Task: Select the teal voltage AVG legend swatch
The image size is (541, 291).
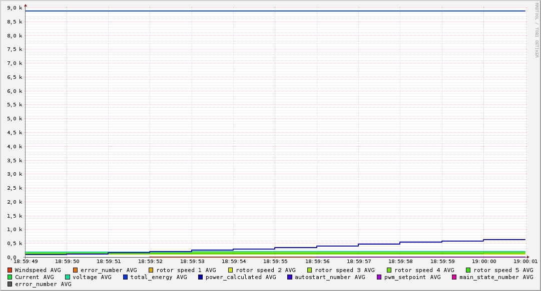Action: [x=68, y=277]
